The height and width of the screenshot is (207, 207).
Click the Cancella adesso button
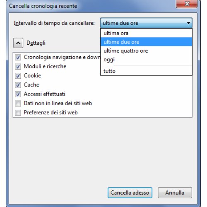130,193
